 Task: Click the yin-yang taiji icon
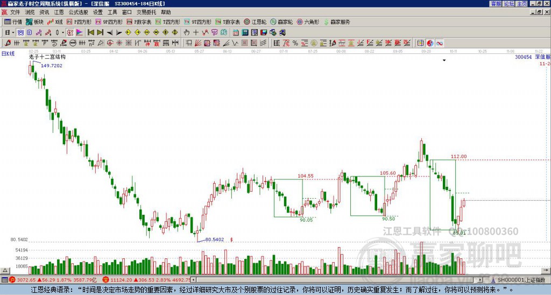pyautogui.click(x=430, y=43)
